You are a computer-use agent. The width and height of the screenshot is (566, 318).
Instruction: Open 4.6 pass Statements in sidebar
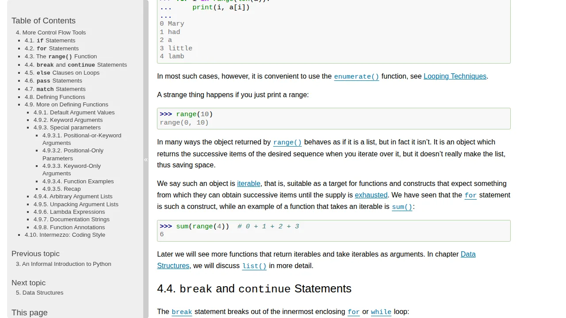tap(54, 81)
